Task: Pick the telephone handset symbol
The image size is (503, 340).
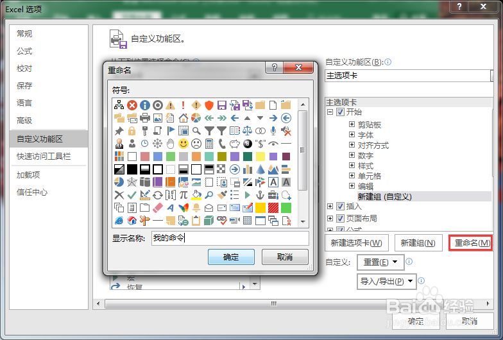Action: tap(222, 144)
